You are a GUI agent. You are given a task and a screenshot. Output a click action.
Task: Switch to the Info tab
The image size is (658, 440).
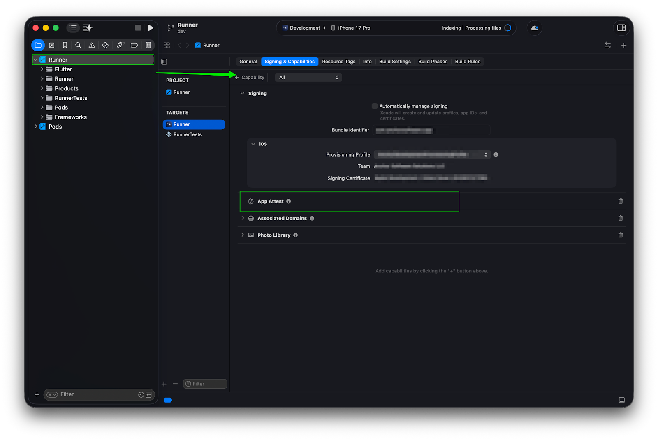[367, 62]
